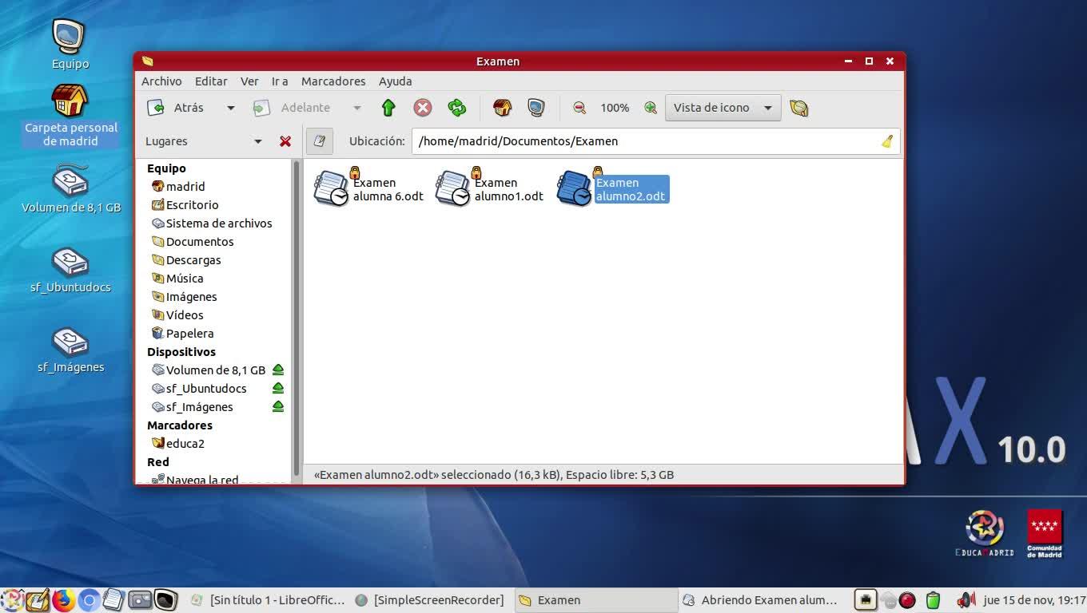Eject the Volumen de 8,1 GB device

click(x=278, y=370)
